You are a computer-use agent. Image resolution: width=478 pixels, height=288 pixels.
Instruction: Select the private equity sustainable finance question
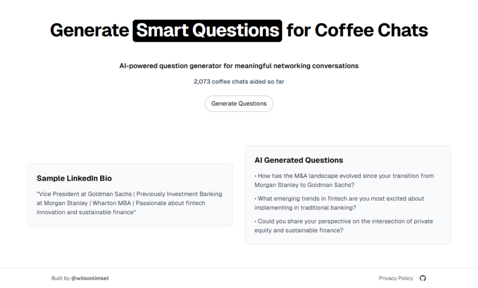[343, 226]
